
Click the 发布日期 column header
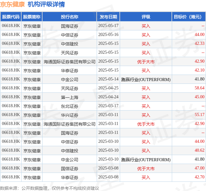pos(108,17)
